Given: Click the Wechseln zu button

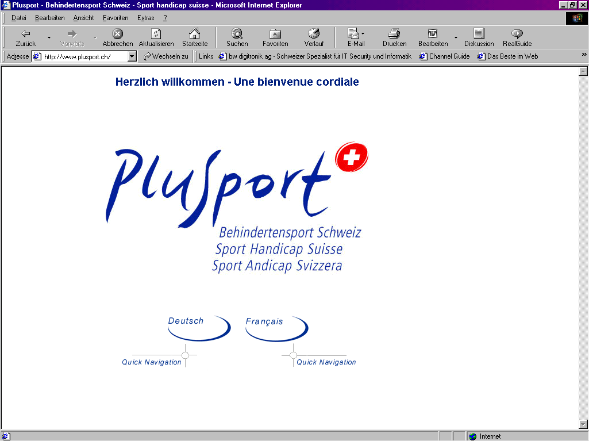Looking at the screenshot, I should click(x=165, y=56).
